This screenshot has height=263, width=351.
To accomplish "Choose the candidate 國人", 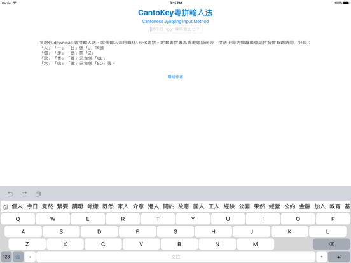I will point(199,206).
